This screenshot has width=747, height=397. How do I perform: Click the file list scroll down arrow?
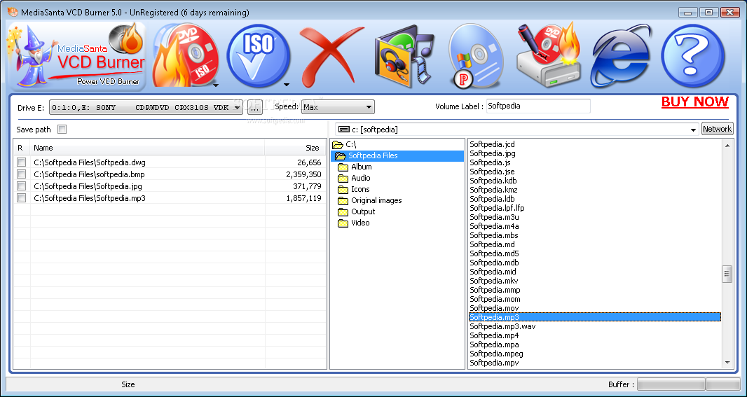[727, 363]
